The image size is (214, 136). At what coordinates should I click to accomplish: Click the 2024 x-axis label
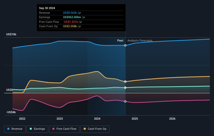click(97, 119)
